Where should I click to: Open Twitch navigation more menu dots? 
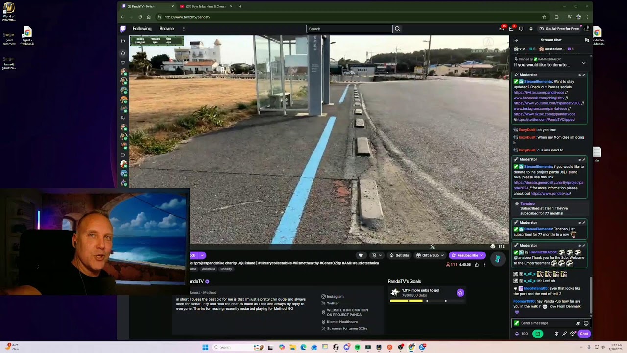point(184,29)
